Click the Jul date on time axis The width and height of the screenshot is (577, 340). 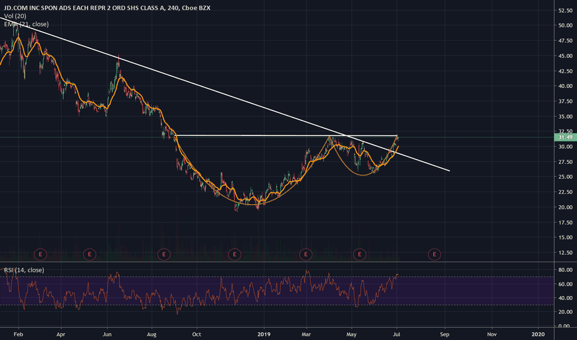tap(397, 334)
